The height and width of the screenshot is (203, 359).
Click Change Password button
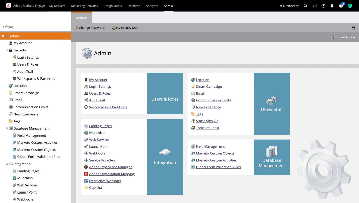coord(90,28)
